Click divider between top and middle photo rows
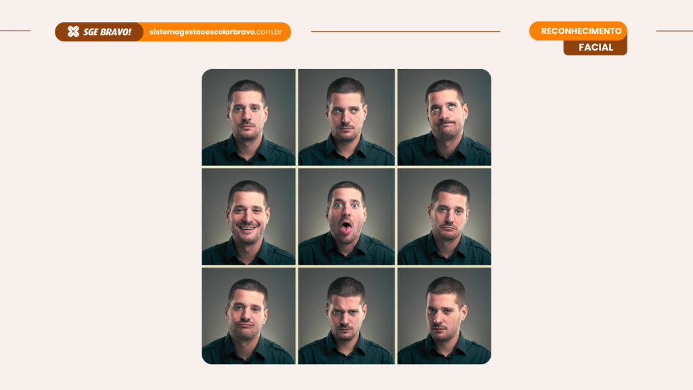This screenshot has width=693, height=390. click(x=346, y=167)
